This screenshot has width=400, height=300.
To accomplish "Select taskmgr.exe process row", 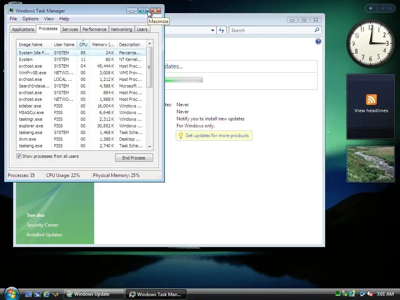I will click(81, 119).
